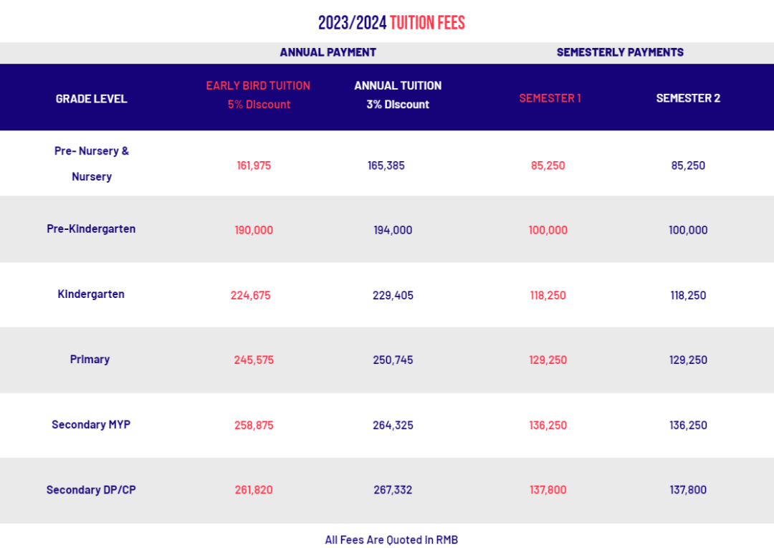Click the 161,975 early bird fee
The image size is (774, 548).
[254, 165]
